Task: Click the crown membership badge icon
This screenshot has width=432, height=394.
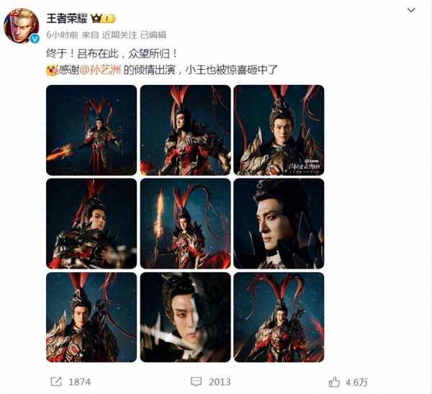Action: (x=103, y=19)
